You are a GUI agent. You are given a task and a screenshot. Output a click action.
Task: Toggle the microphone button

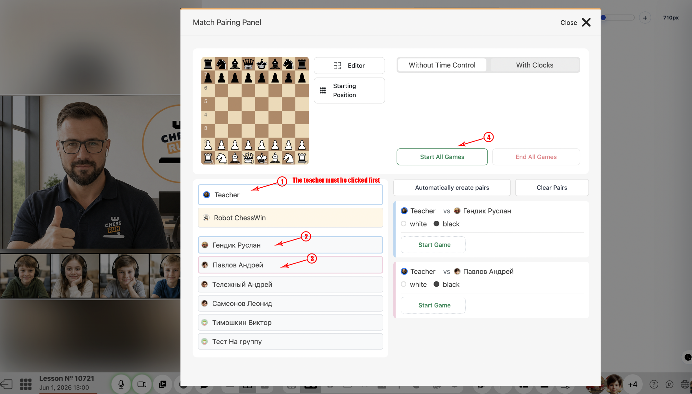121,384
